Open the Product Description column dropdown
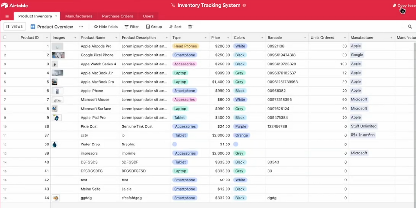 [167, 38]
